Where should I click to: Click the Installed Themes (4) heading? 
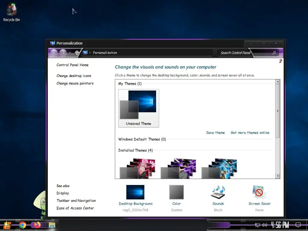click(135, 150)
